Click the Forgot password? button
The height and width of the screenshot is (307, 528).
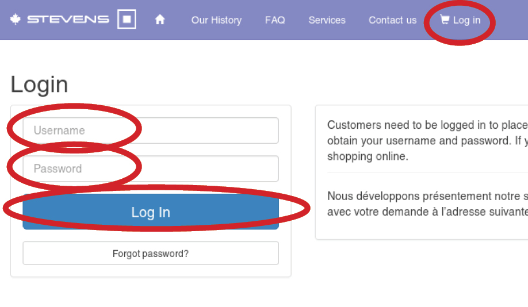pyautogui.click(x=151, y=253)
